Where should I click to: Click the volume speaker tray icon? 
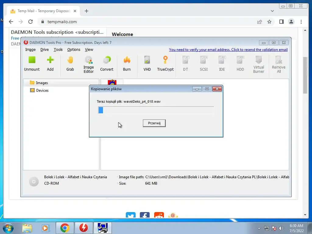[281, 228]
